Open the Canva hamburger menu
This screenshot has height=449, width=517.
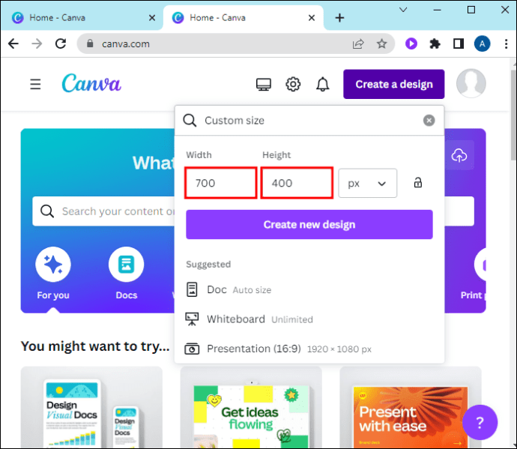(x=35, y=84)
